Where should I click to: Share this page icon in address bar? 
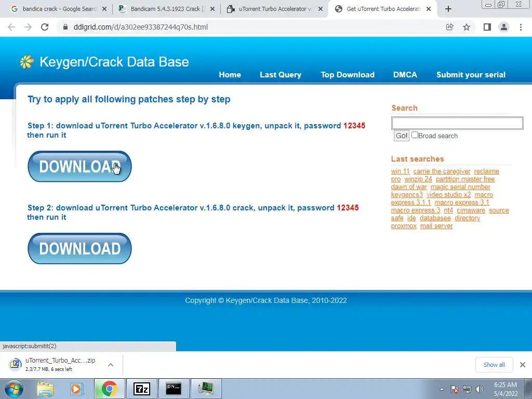[x=449, y=27]
